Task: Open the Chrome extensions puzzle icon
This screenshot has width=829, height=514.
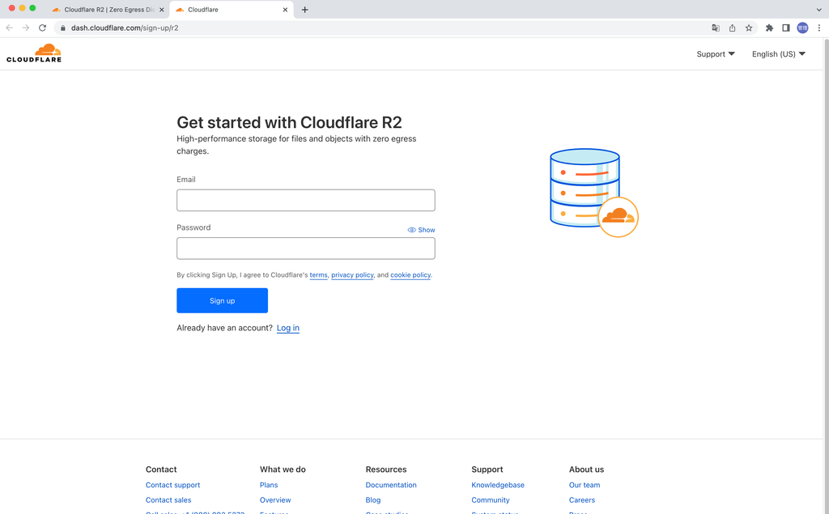Action: [769, 27]
